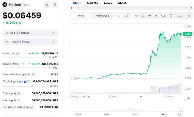Click the verified circulating supply badge
The width and height of the screenshot is (194, 117).
click(25, 82)
